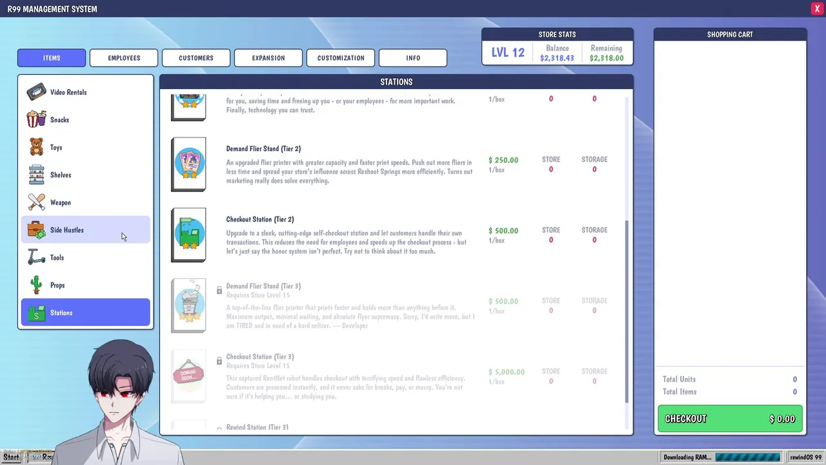Click the Rewind Station (Tier 3) title
Image resolution: width=826 pixels, height=465 pixels.
coord(257,427)
